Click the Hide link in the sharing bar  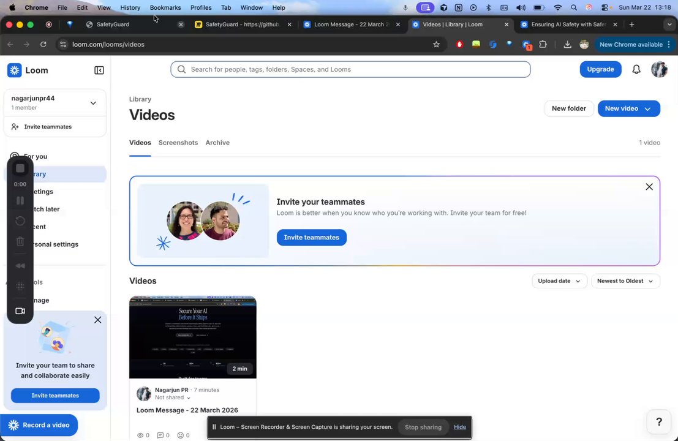459,427
